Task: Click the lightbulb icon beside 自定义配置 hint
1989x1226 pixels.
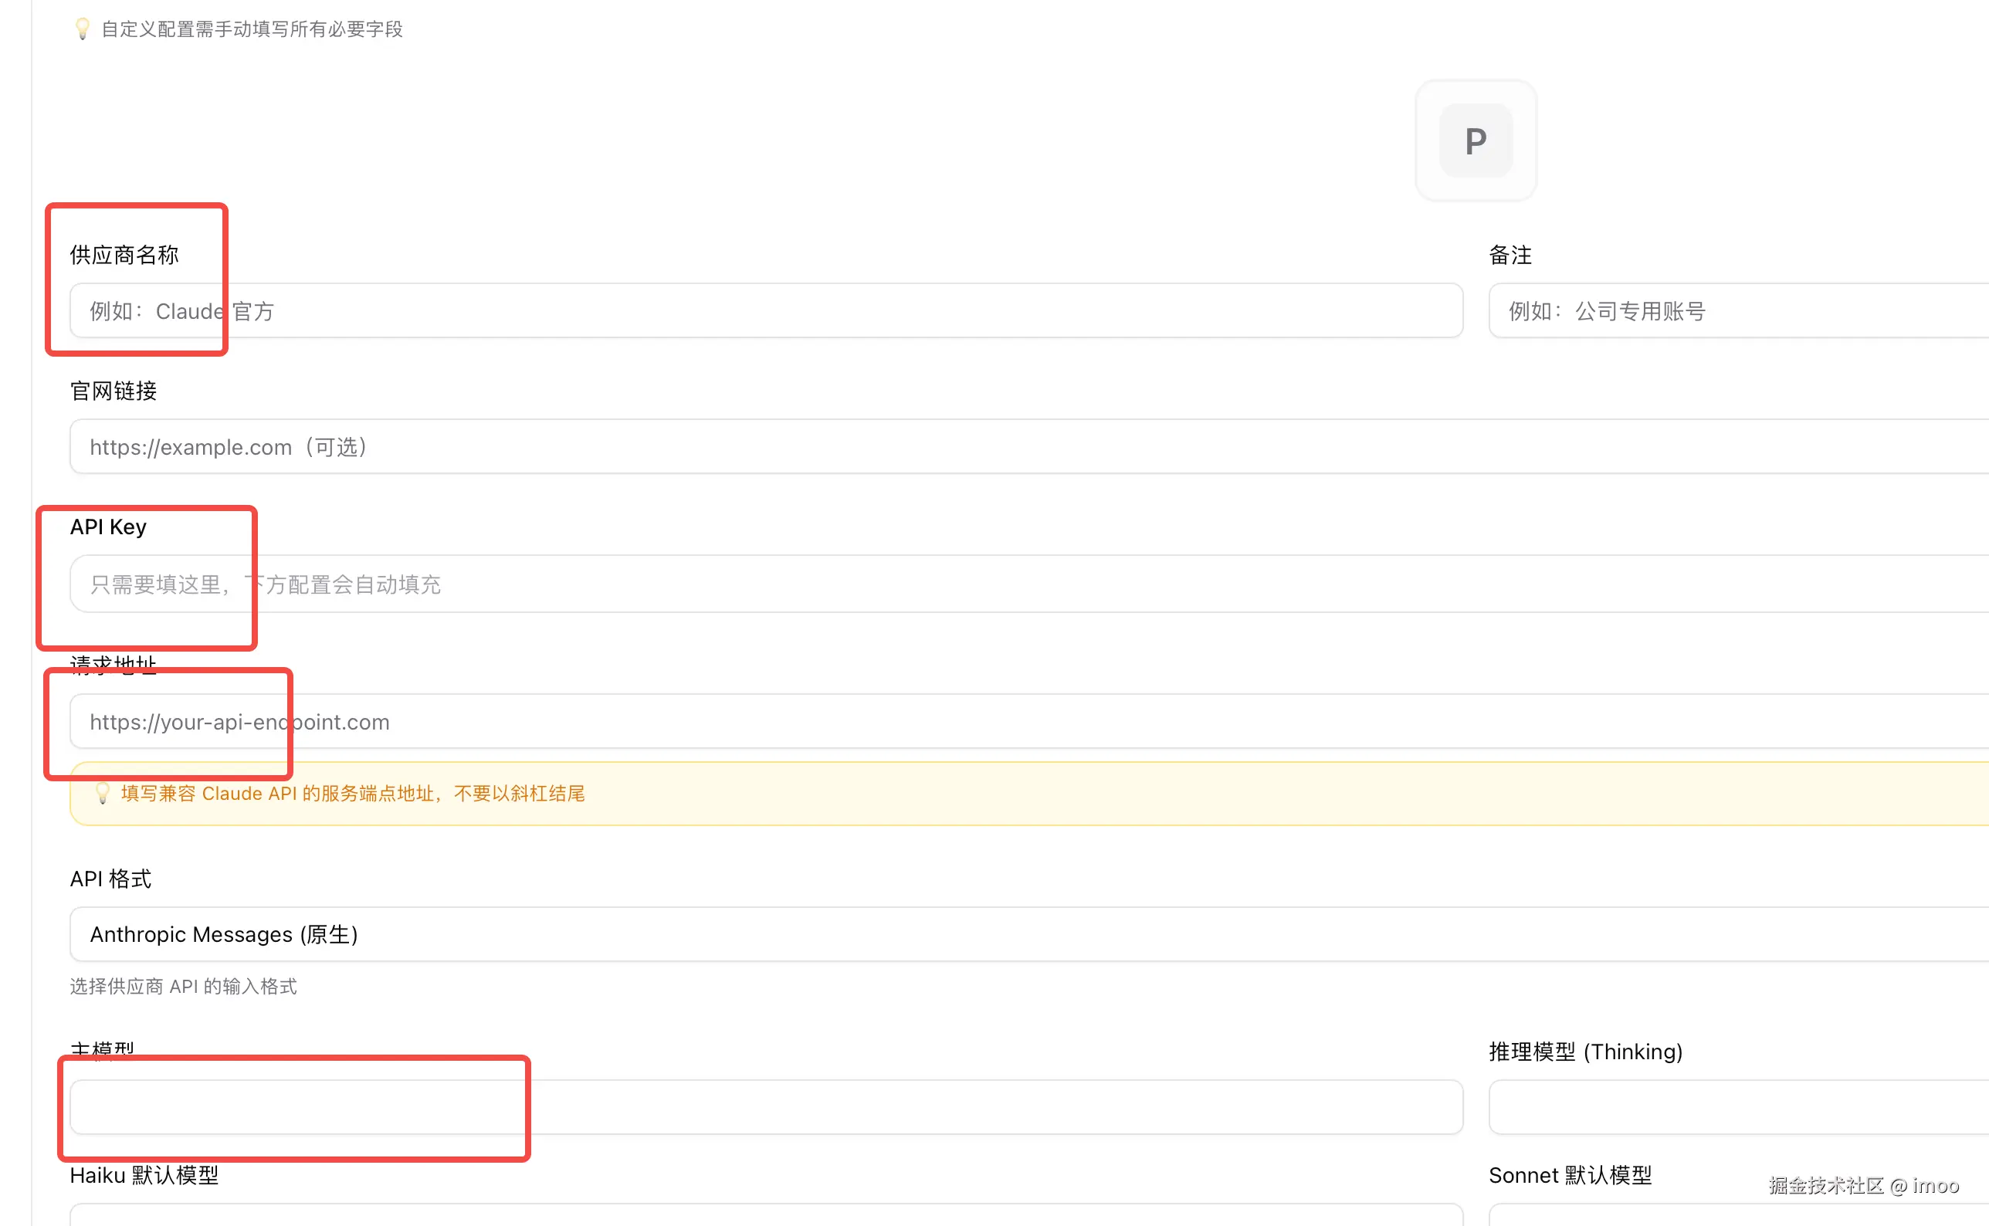Action: [82, 29]
